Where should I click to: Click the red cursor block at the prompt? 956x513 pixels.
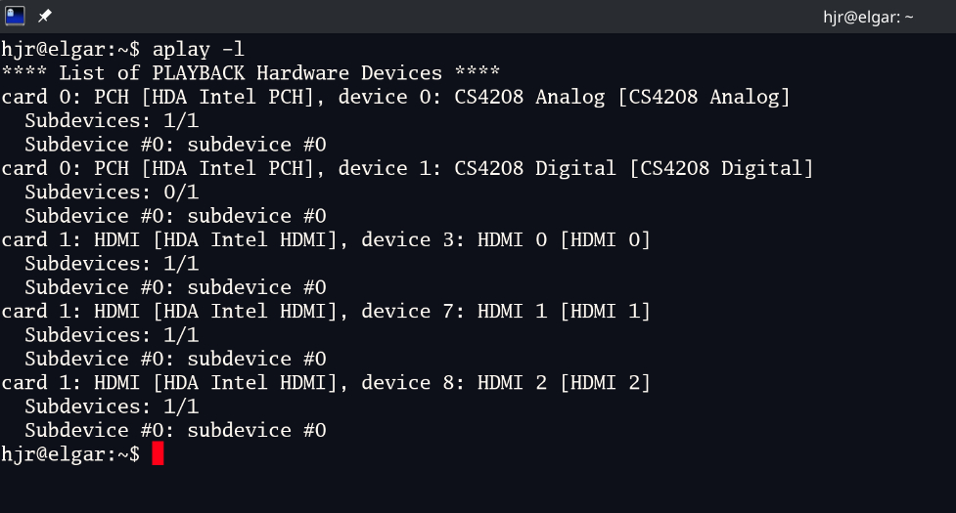click(158, 454)
